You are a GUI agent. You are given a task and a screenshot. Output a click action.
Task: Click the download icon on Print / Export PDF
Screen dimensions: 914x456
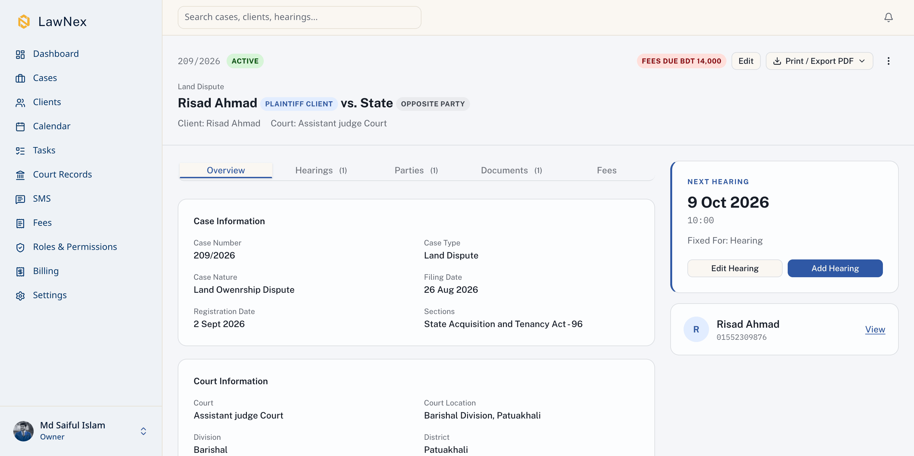point(777,61)
